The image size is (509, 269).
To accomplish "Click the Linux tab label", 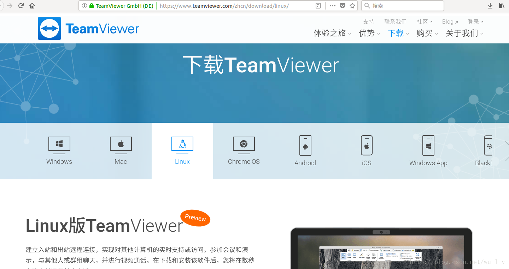I will pos(182,162).
